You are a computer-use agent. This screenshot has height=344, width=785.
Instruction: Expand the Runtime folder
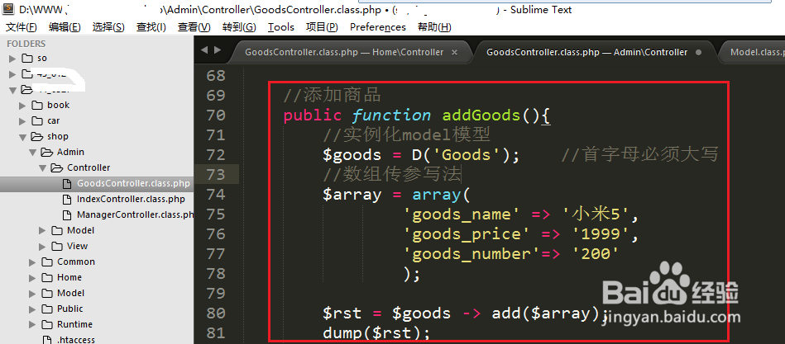pos(32,324)
